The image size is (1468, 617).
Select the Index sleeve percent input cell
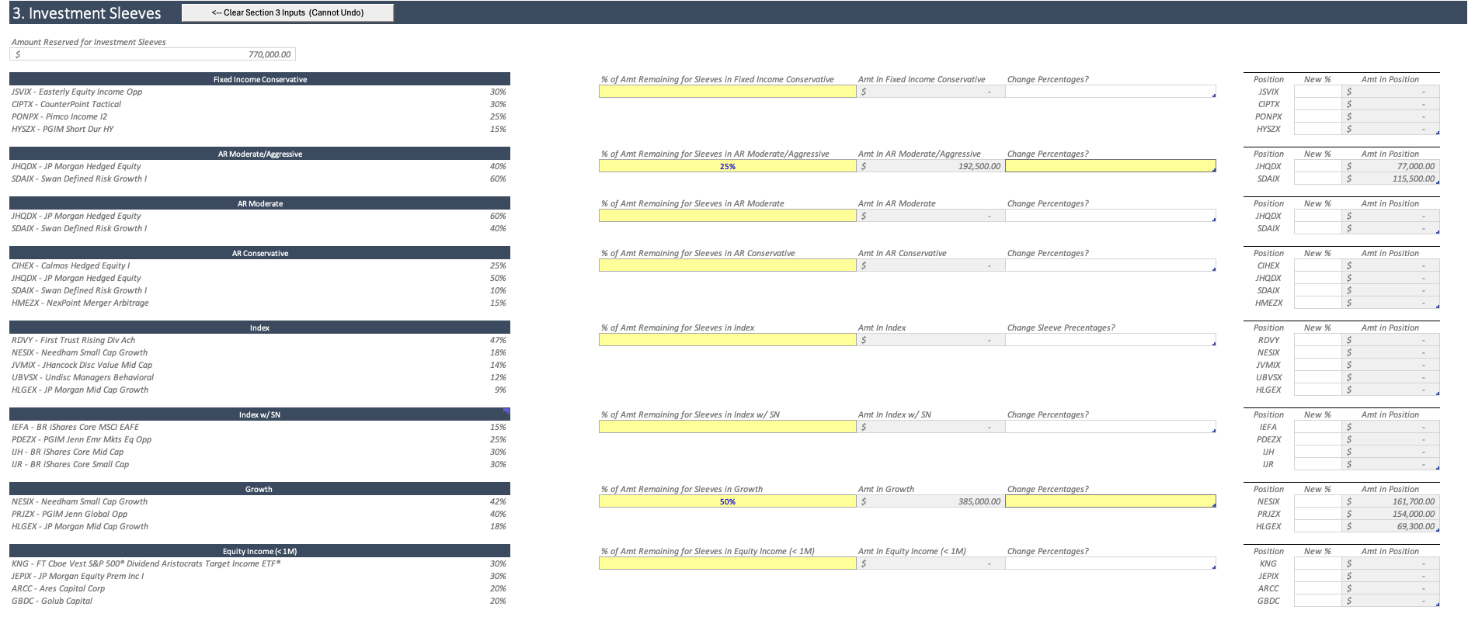click(727, 340)
